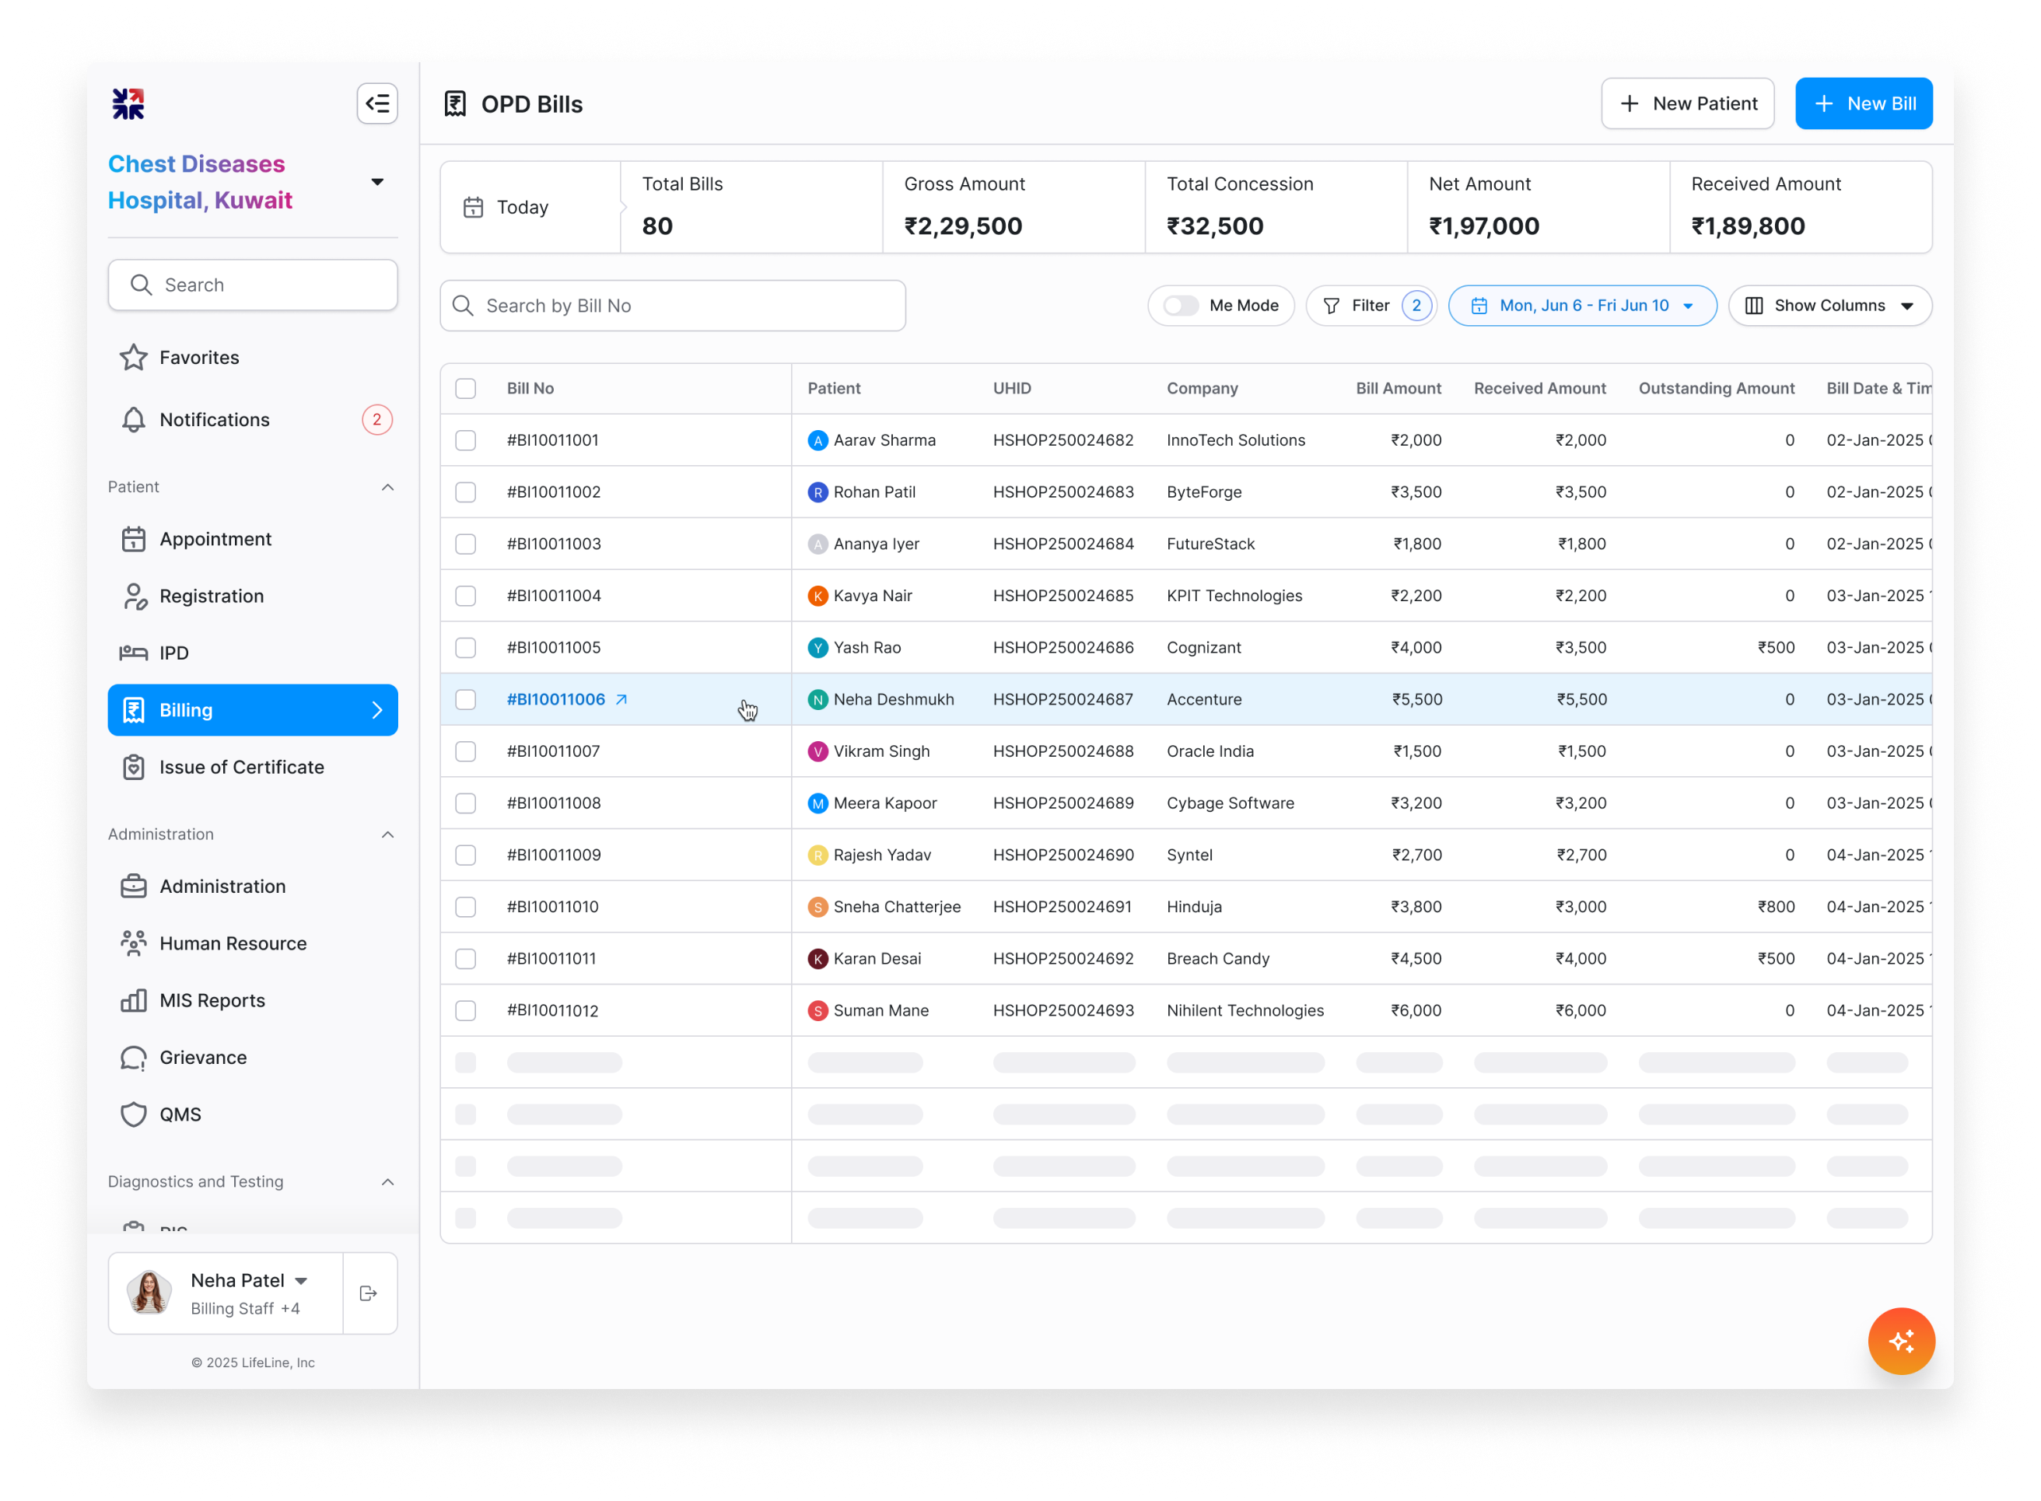
Task: Expand the Mon, Jun 6 - Fri Jun 10 date range picker
Action: coord(1581,306)
